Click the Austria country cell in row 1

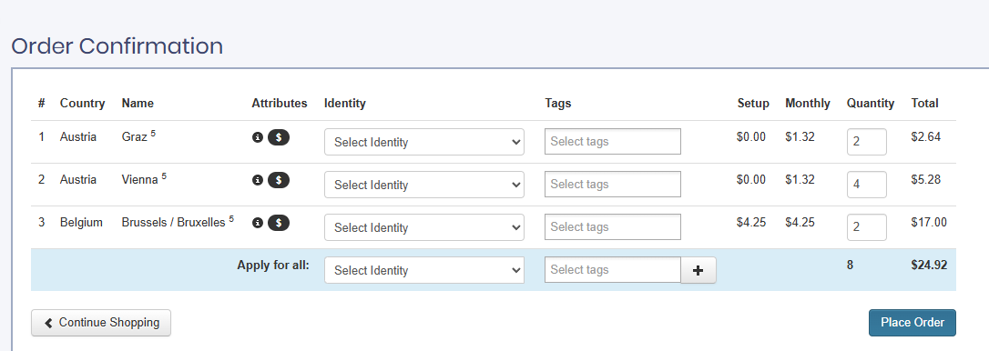[78, 136]
